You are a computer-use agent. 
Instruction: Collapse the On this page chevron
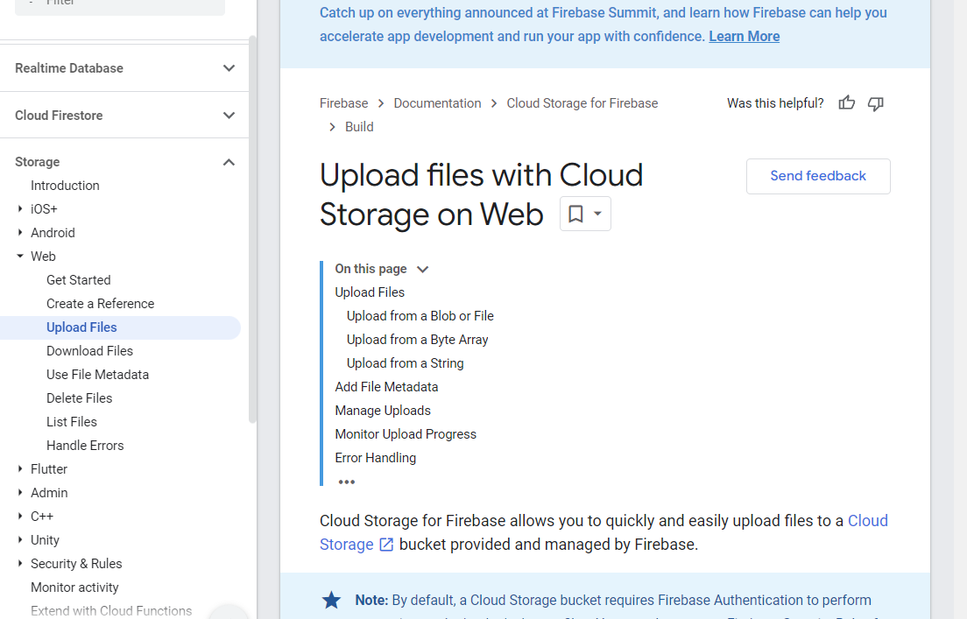point(422,269)
